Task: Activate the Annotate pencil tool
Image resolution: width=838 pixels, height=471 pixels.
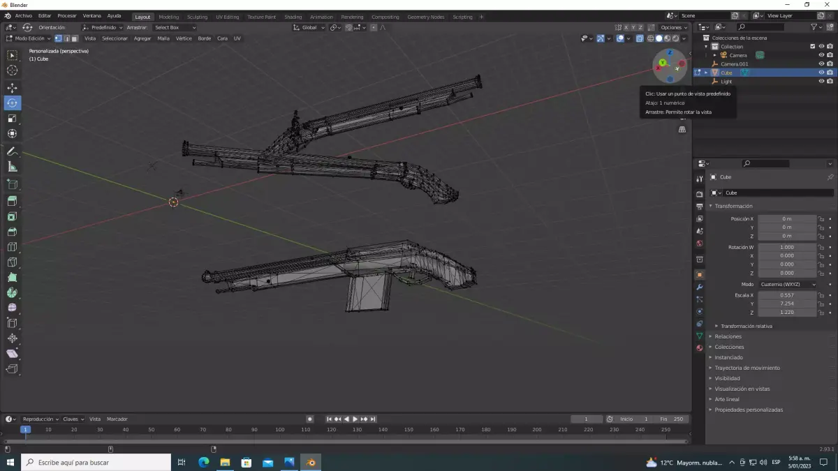Action: tap(12, 151)
